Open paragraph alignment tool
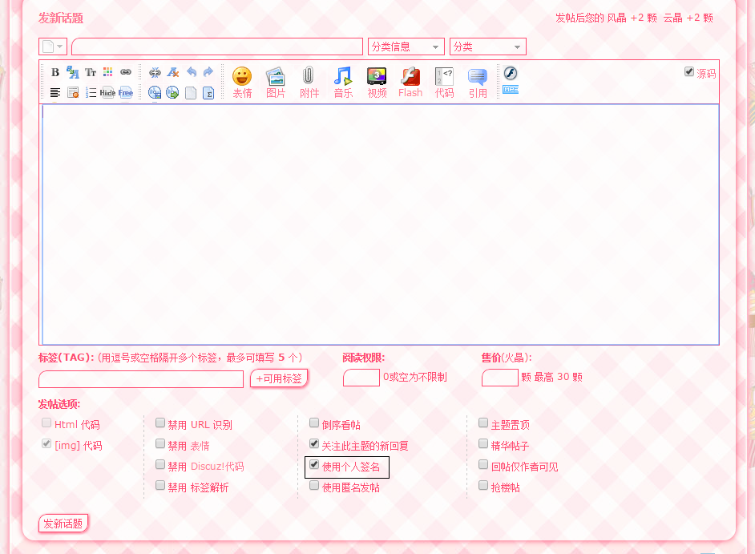This screenshot has width=755, height=554. tap(55, 92)
